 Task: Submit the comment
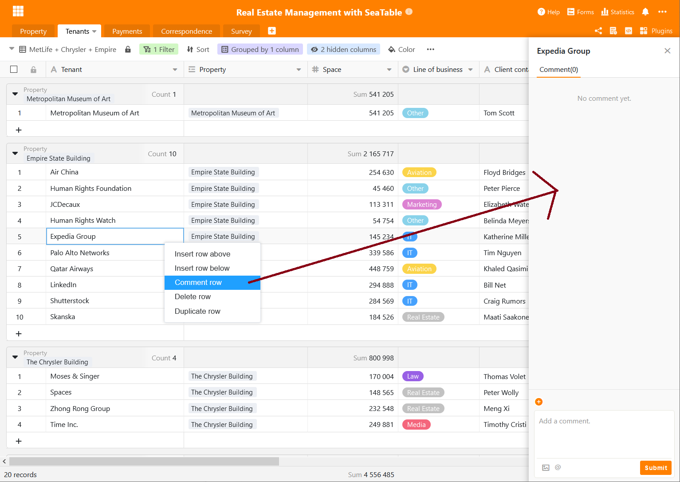tap(655, 468)
